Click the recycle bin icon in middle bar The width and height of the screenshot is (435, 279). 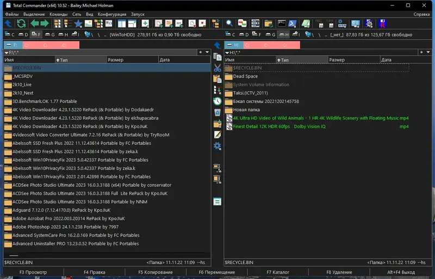pos(217,112)
